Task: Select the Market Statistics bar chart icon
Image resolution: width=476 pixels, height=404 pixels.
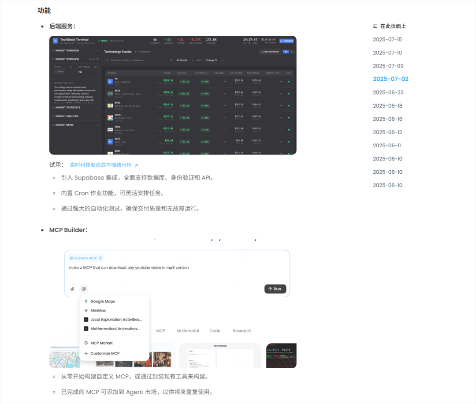Action: (52, 108)
